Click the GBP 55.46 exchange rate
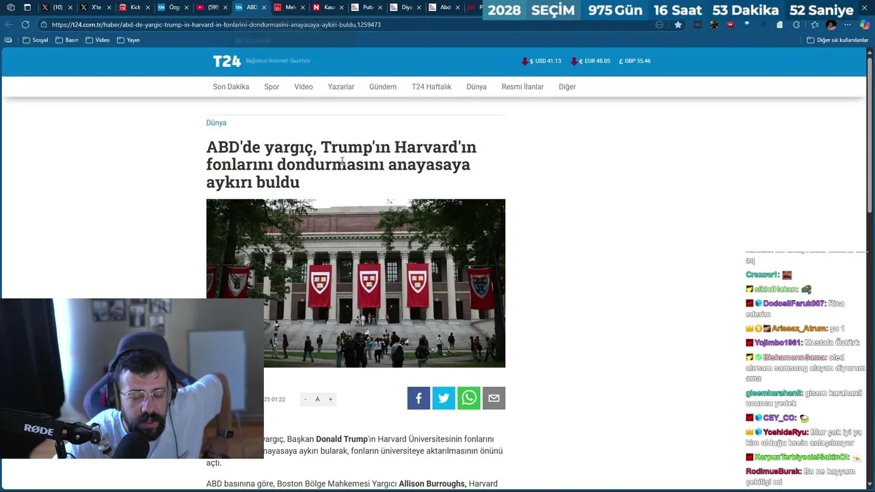 tap(635, 61)
